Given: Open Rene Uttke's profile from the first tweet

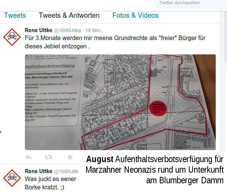Looking at the screenshot, I should tap(39, 30).
